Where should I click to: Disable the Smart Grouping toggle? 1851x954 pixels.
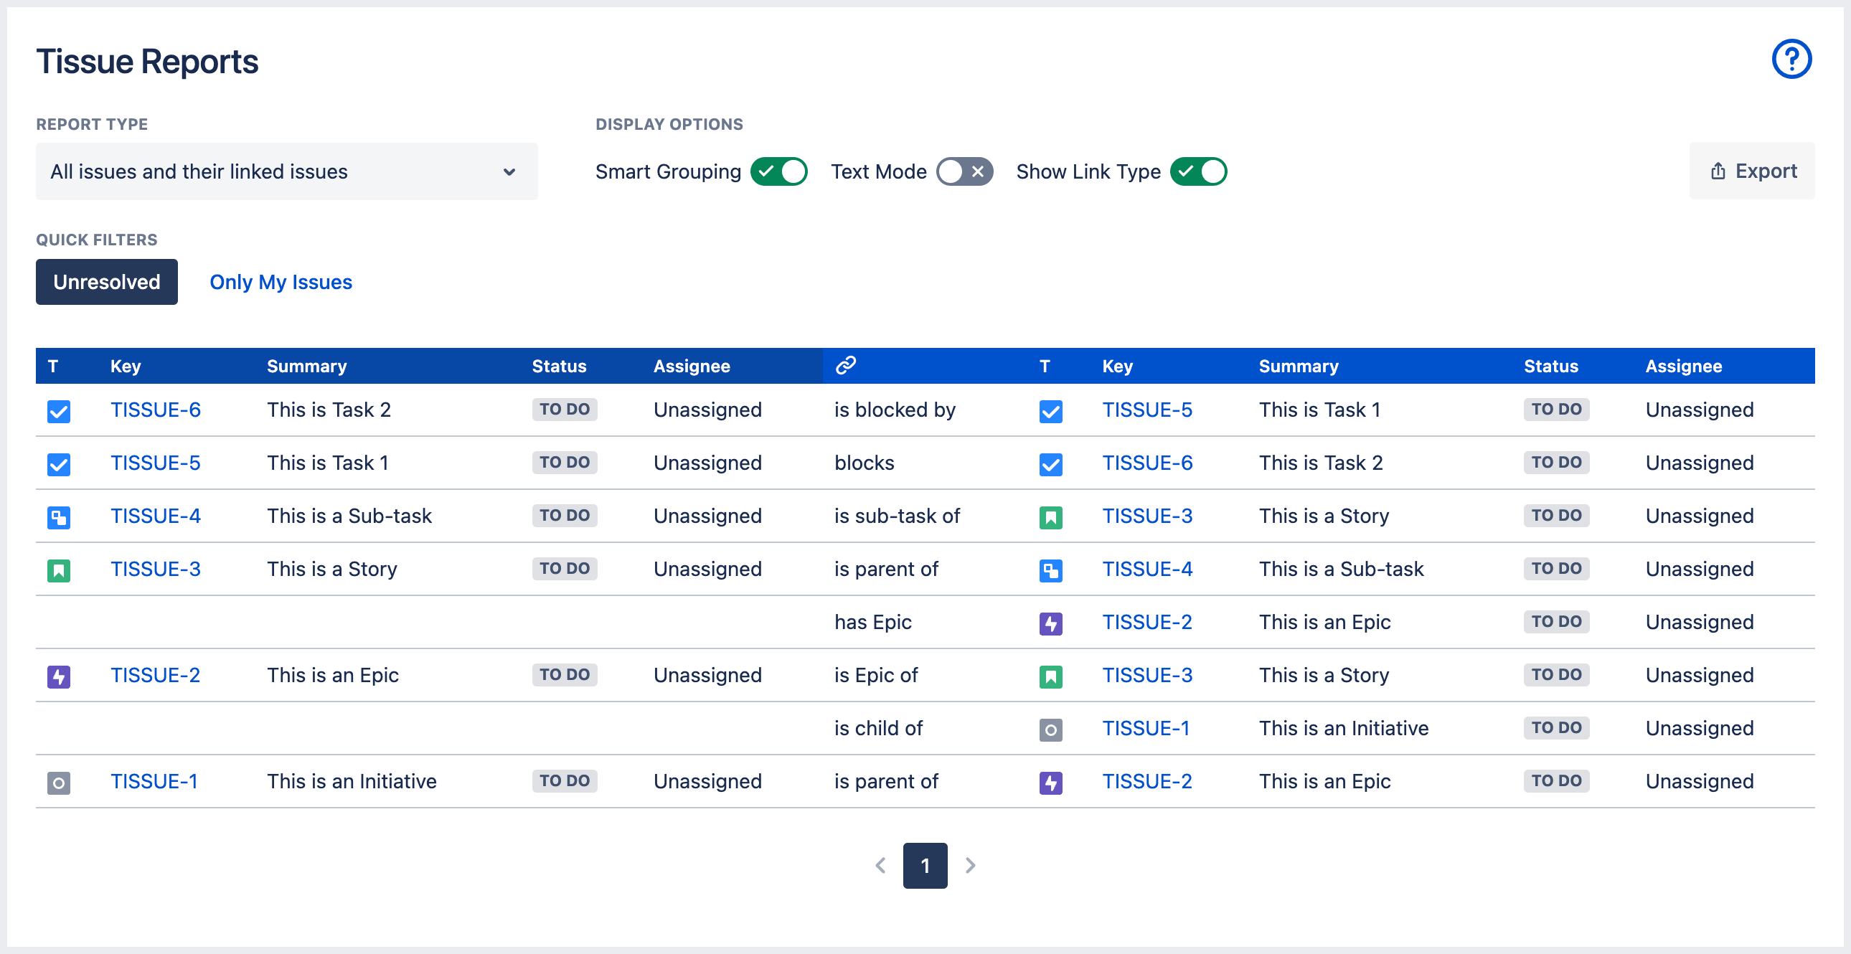pos(780,171)
